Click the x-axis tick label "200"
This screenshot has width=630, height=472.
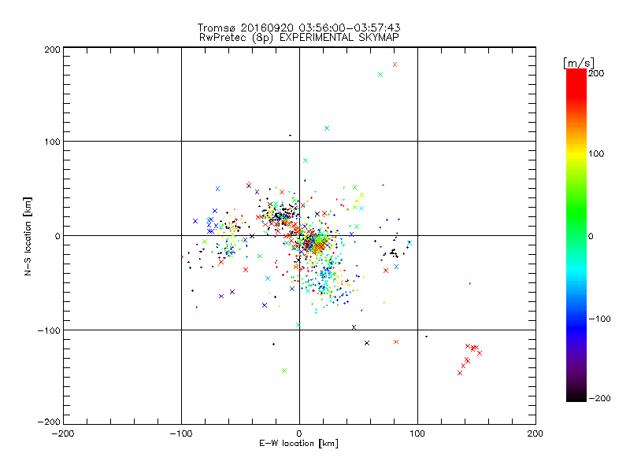535,433
